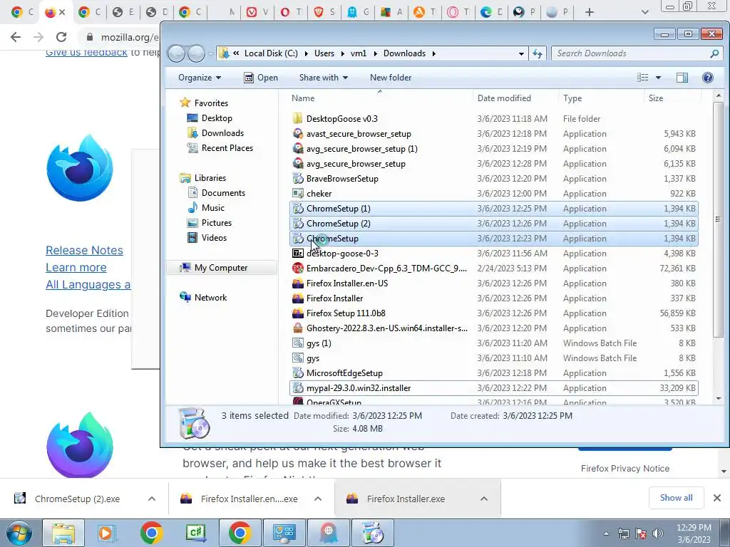Open the Share with dropdown
Screen dimensions: 730x547
point(323,78)
